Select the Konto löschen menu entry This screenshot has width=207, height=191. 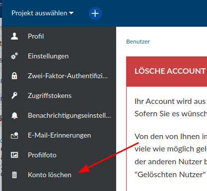click(59, 175)
